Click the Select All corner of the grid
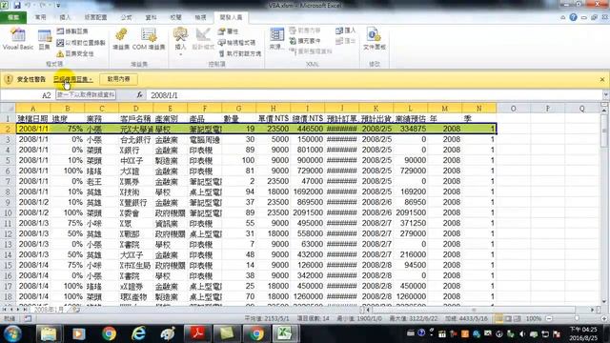 (8, 108)
